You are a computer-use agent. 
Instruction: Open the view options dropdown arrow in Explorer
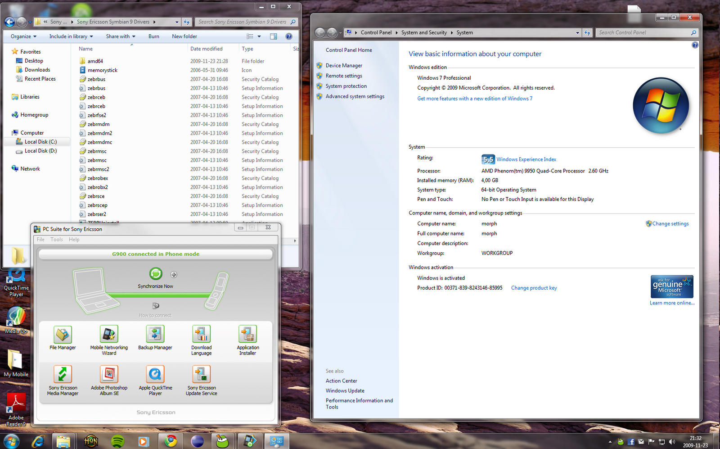pyautogui.click(x=259, y=36)
